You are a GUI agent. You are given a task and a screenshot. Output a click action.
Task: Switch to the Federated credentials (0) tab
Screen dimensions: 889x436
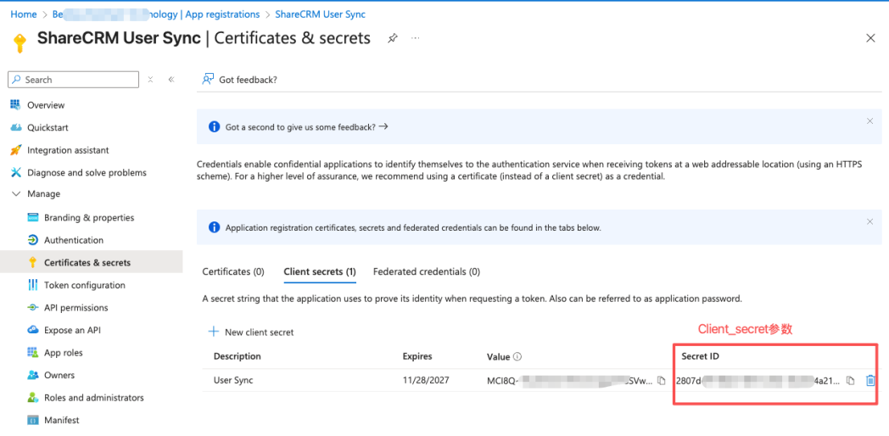pyautogui.click(x=426, y=272)
